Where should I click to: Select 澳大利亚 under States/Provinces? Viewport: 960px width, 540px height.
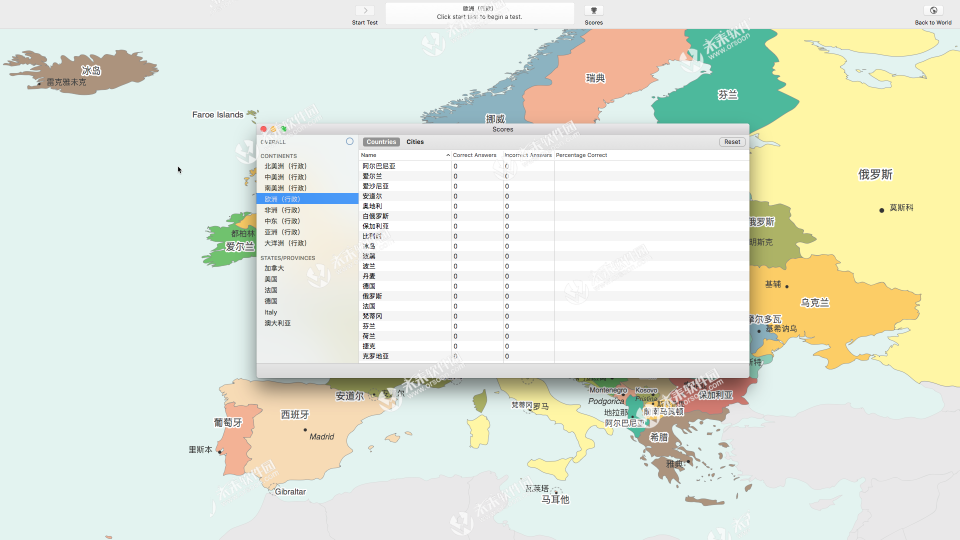[x=307, y=323]
